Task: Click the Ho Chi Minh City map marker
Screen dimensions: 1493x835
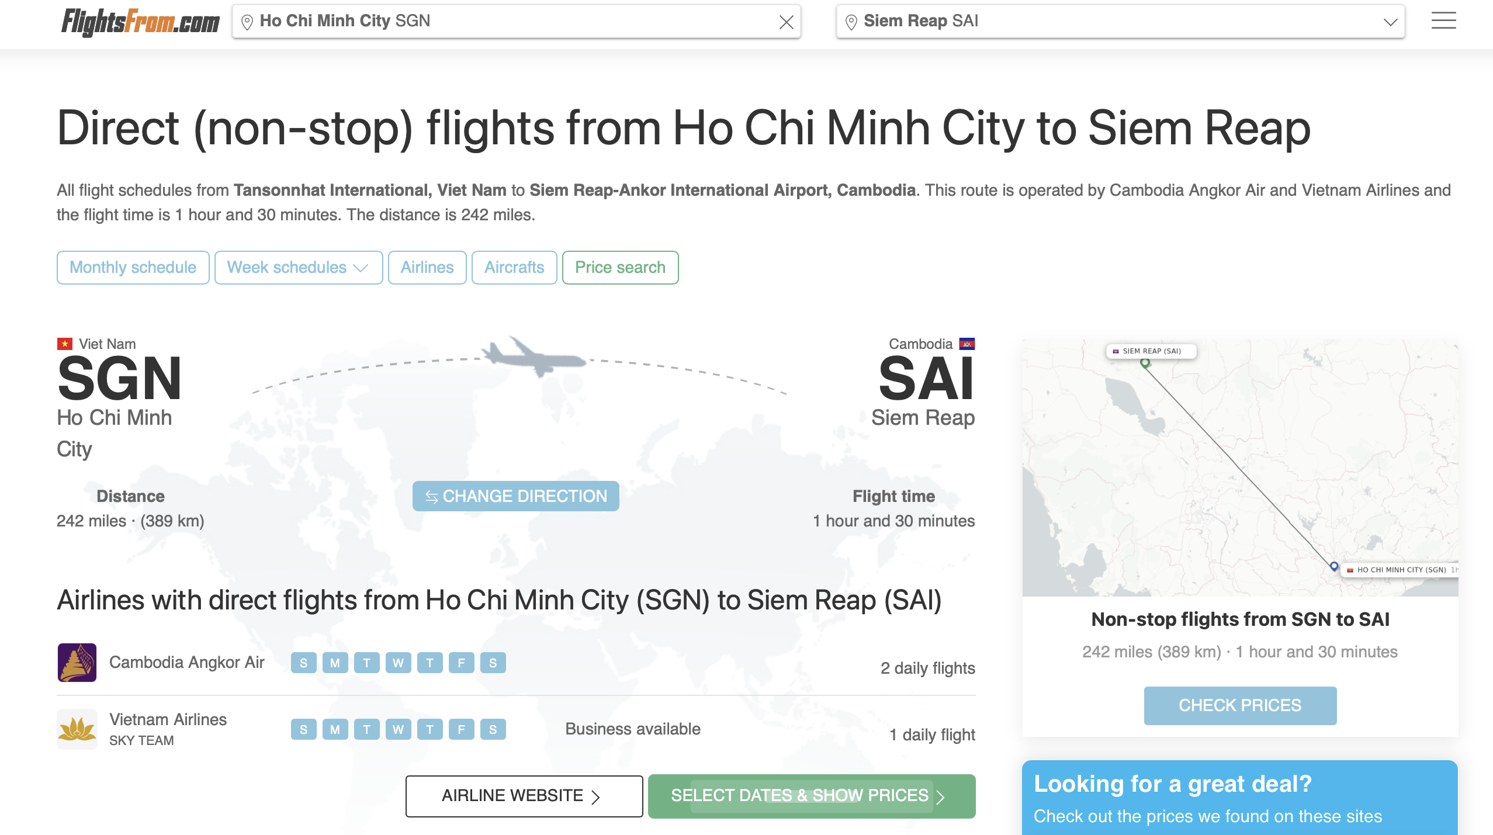Action: coord(1334,566)
